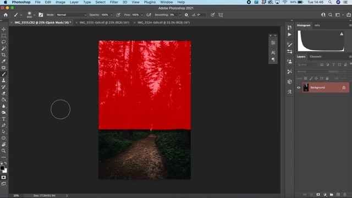Open the Character panel icon
The height and width of the screenshot is (198, 352).
(x=273, y=53)
